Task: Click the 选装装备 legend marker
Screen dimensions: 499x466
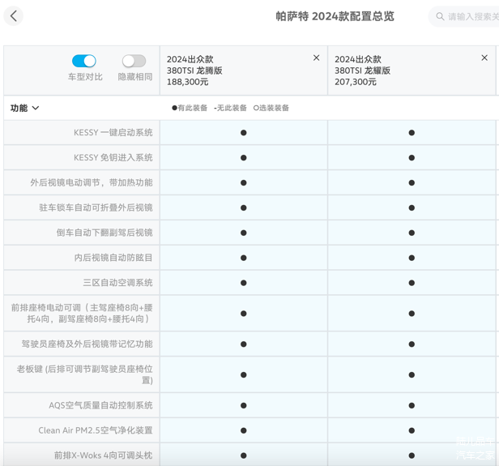Action: click(x=257, y=108)
